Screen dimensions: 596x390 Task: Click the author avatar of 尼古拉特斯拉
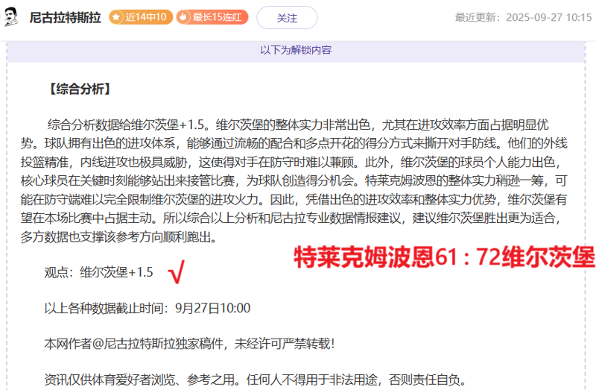click(13, 17)
